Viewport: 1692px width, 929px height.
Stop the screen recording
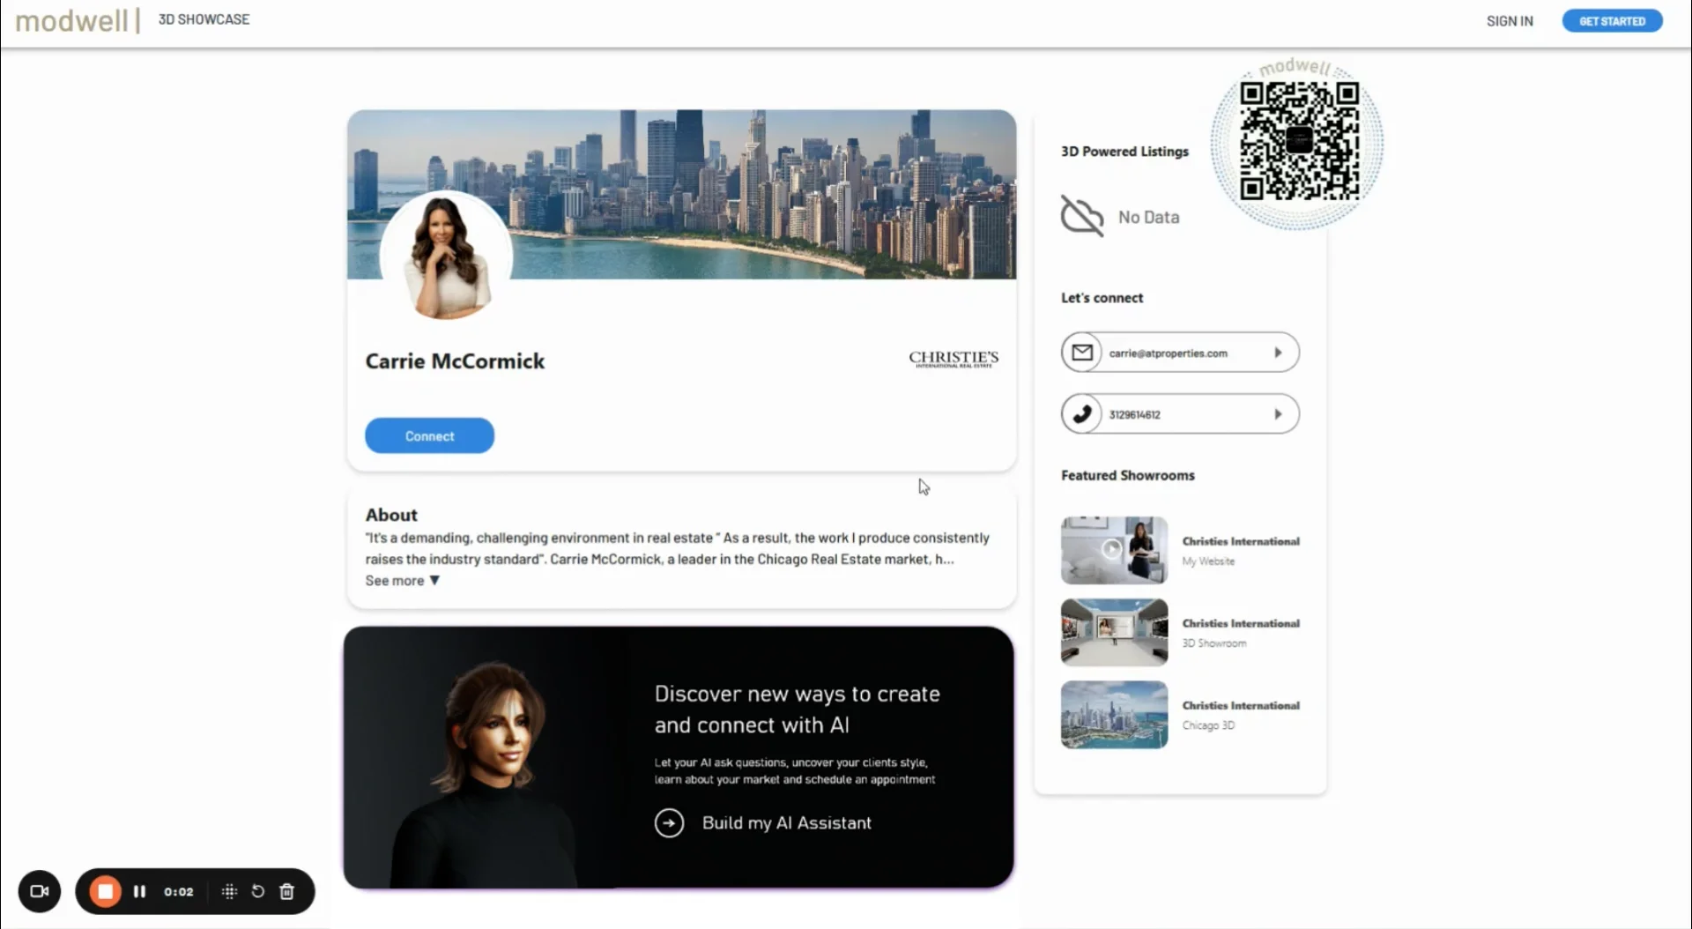[x=105, y=891]
